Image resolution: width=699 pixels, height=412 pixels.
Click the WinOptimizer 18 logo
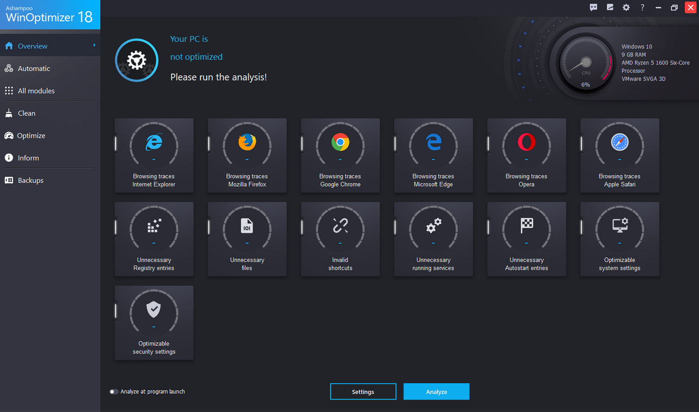pyautogui.click(x=50, y=15)
